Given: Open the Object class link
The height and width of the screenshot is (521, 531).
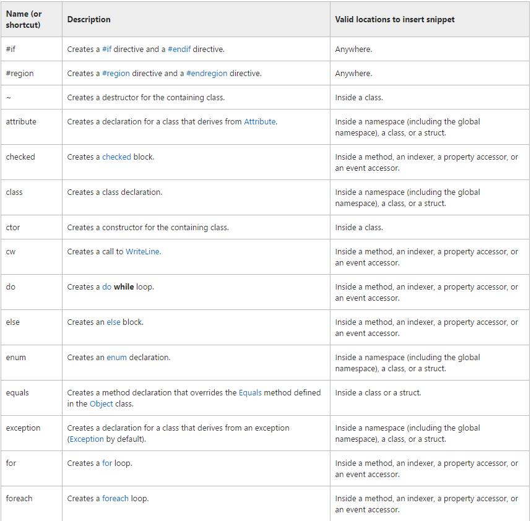Looking at the screenshot, I should click(101, 403).
